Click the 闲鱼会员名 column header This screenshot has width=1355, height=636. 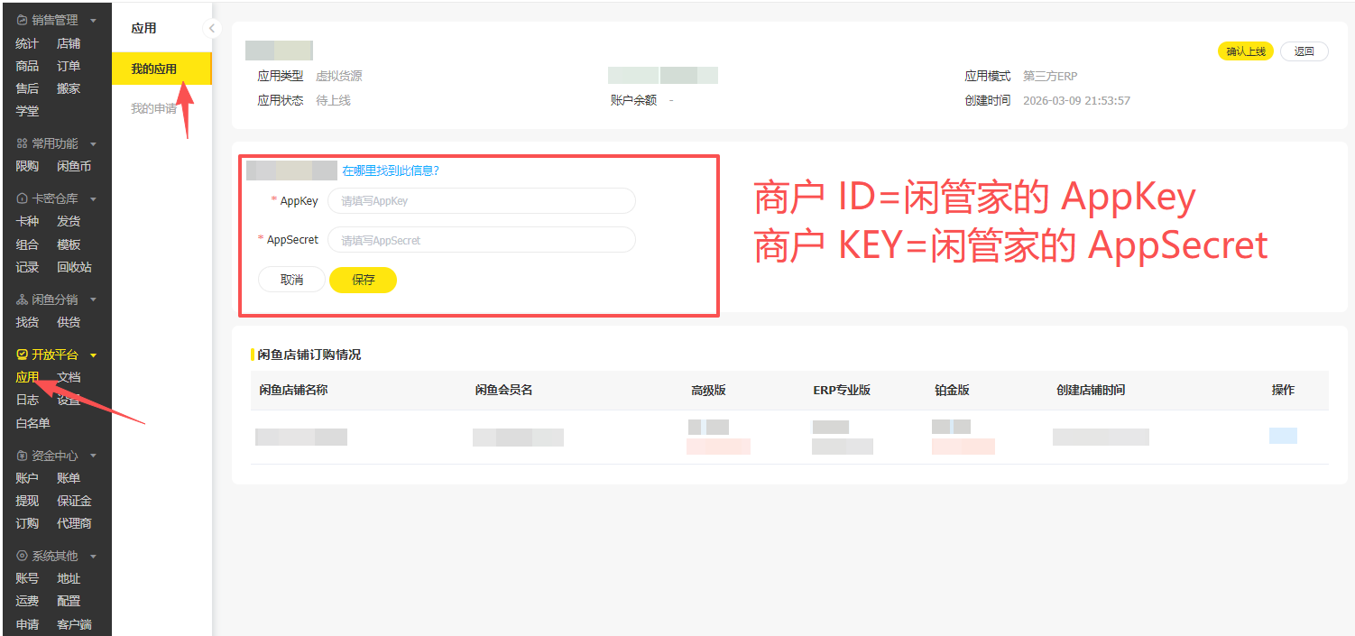point(503,390)
